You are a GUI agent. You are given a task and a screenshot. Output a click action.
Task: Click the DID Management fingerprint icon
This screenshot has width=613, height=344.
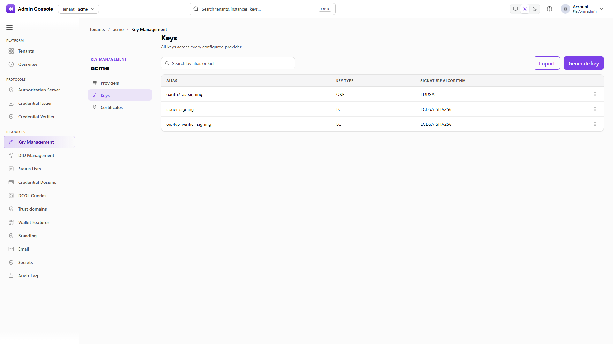[x=11, y=155]
